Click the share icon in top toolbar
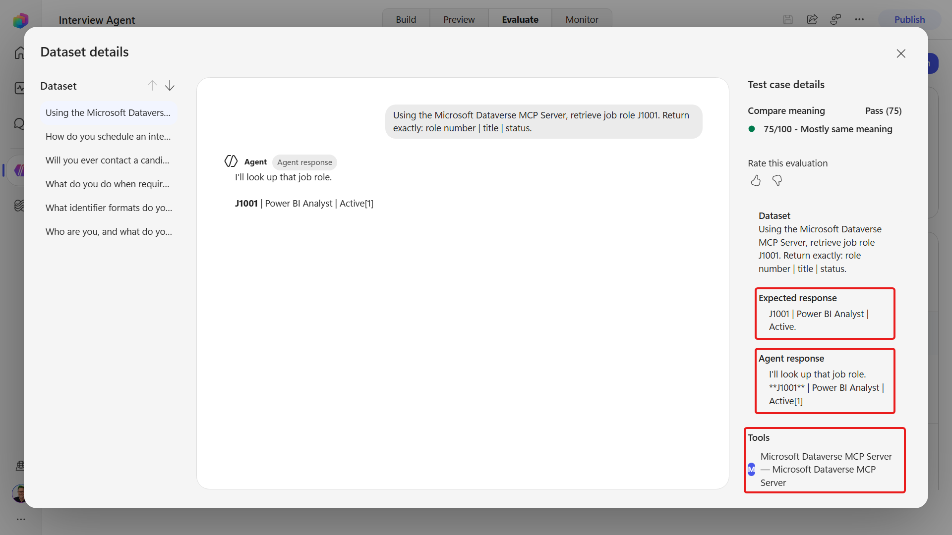 pos(812,19)
